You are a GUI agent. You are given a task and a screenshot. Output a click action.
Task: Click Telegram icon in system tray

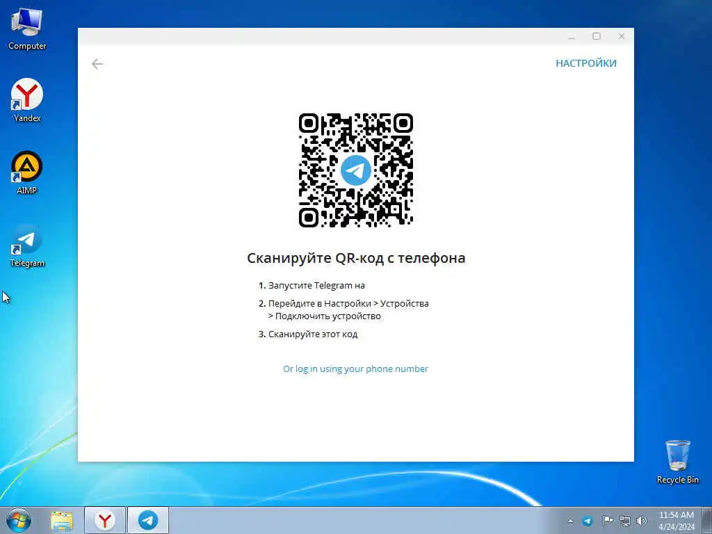point(587,521)
